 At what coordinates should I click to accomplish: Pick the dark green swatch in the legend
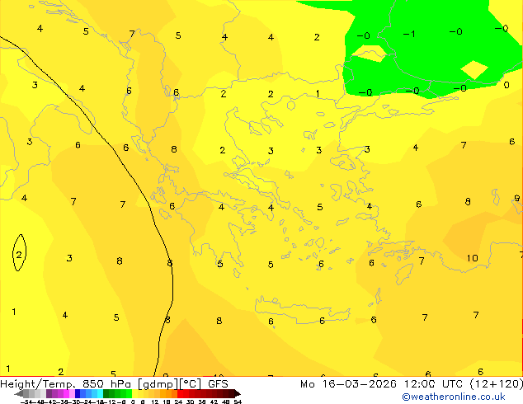(x=106, y=393)
